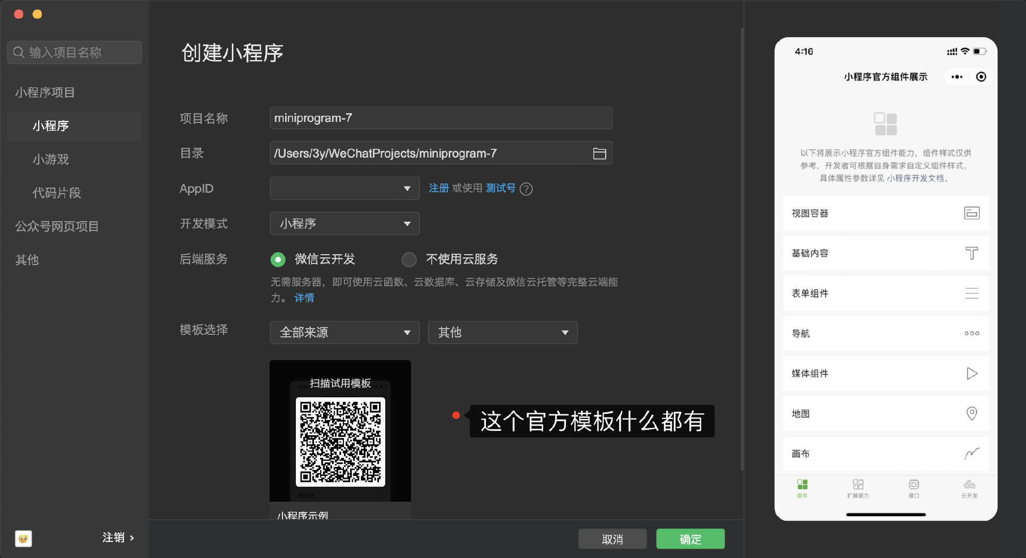Tap the 接口 tab icon in preview
Screen dimensions: 1026x558
click(914, 484)
